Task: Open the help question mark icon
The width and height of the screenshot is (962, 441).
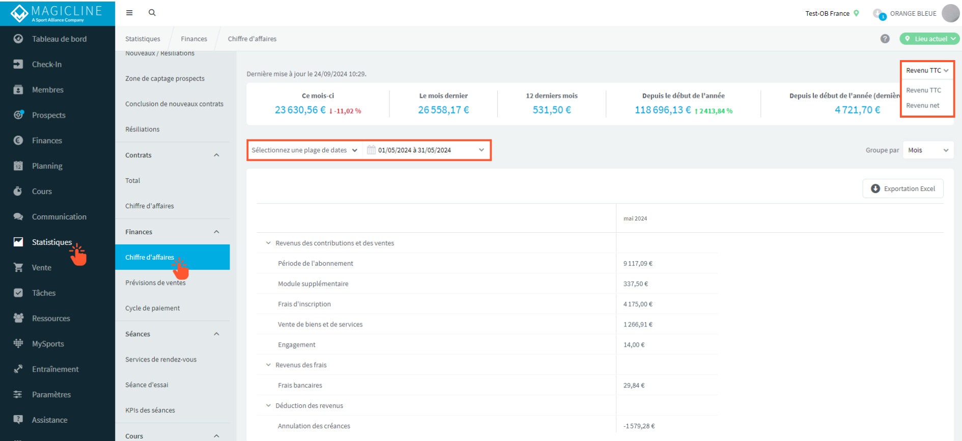Action: point(885,39)
